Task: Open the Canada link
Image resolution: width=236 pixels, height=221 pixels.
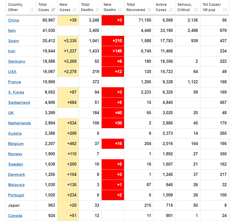Action: pos(15,216)
